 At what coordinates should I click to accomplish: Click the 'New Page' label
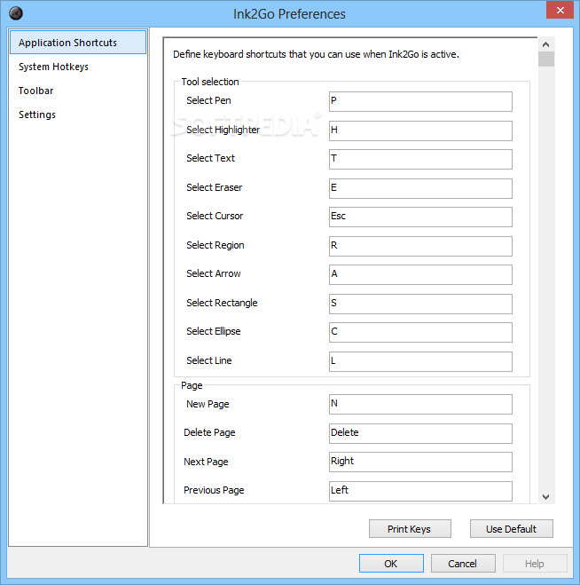(208, 404)
